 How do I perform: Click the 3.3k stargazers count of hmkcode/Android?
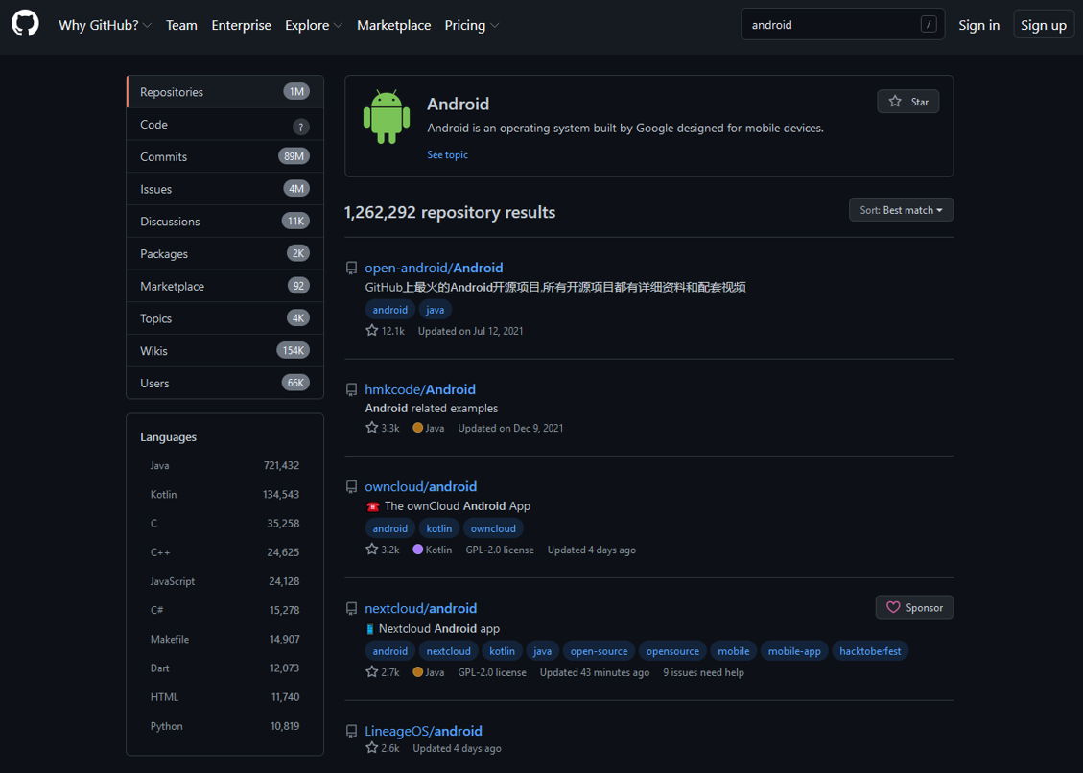click(x=383, y=428)
